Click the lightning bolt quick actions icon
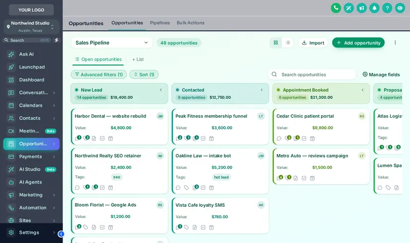Image resolution: width=410 pixels, height=243 pixels. 56,40
